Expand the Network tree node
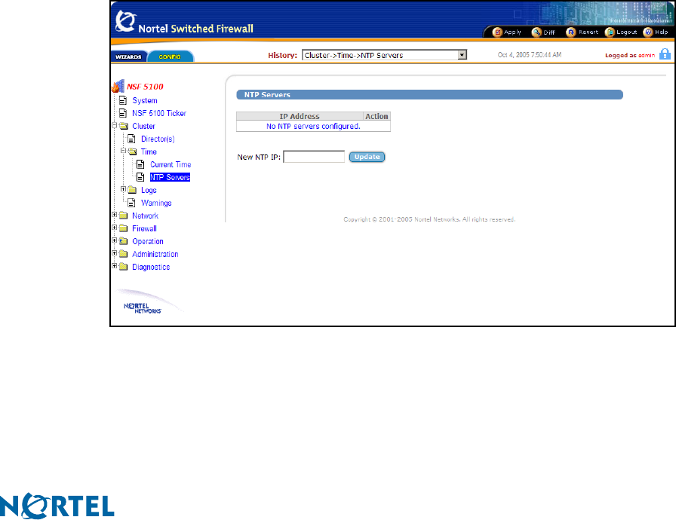Screen dimensions: 676x520 [114, 214]
